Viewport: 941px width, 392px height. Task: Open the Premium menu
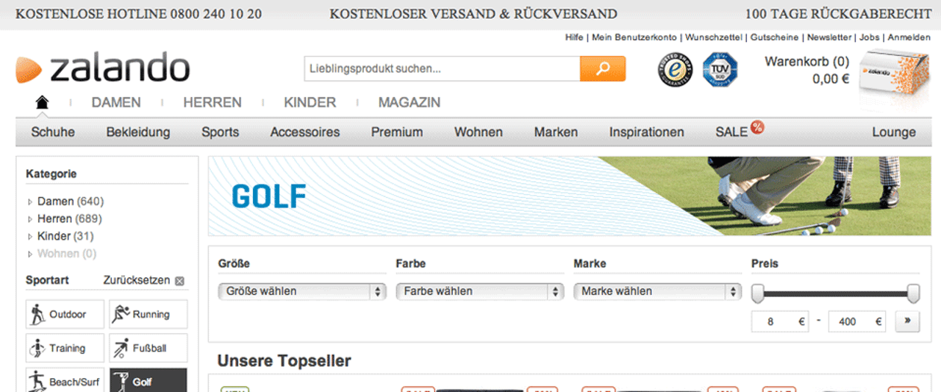click(x=397, y=132)
